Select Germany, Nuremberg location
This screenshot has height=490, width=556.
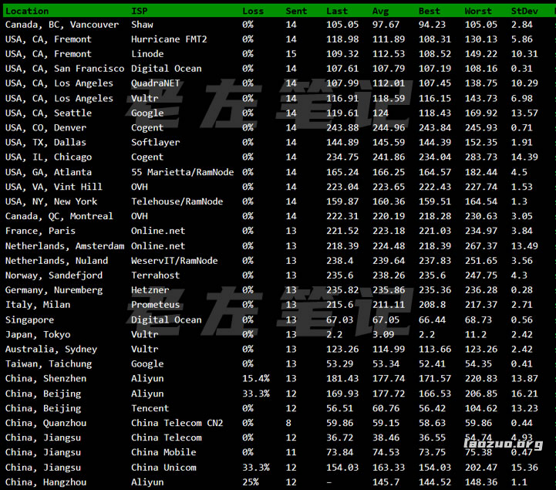click(54, 290)
